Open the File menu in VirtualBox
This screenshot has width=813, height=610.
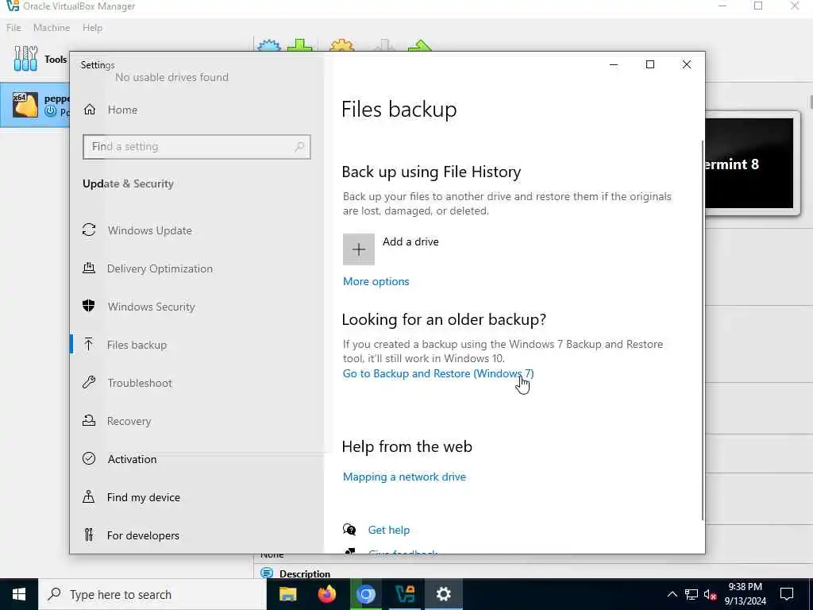[13, 28]
